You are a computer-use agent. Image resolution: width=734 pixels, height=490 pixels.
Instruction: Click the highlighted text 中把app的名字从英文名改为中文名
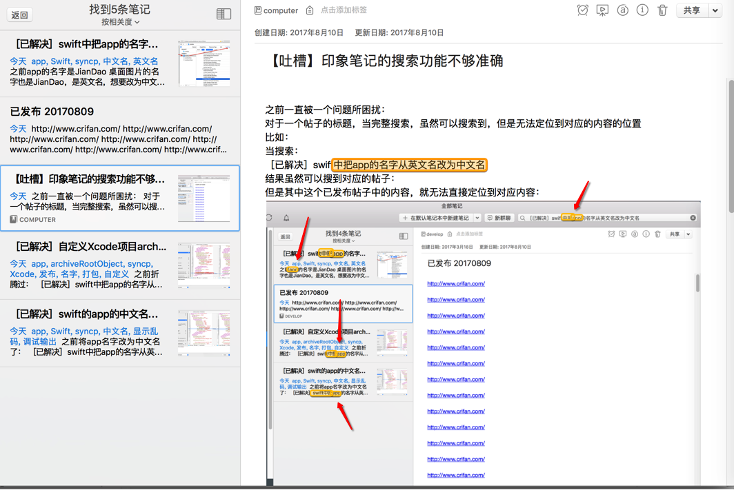pos(410,165)
